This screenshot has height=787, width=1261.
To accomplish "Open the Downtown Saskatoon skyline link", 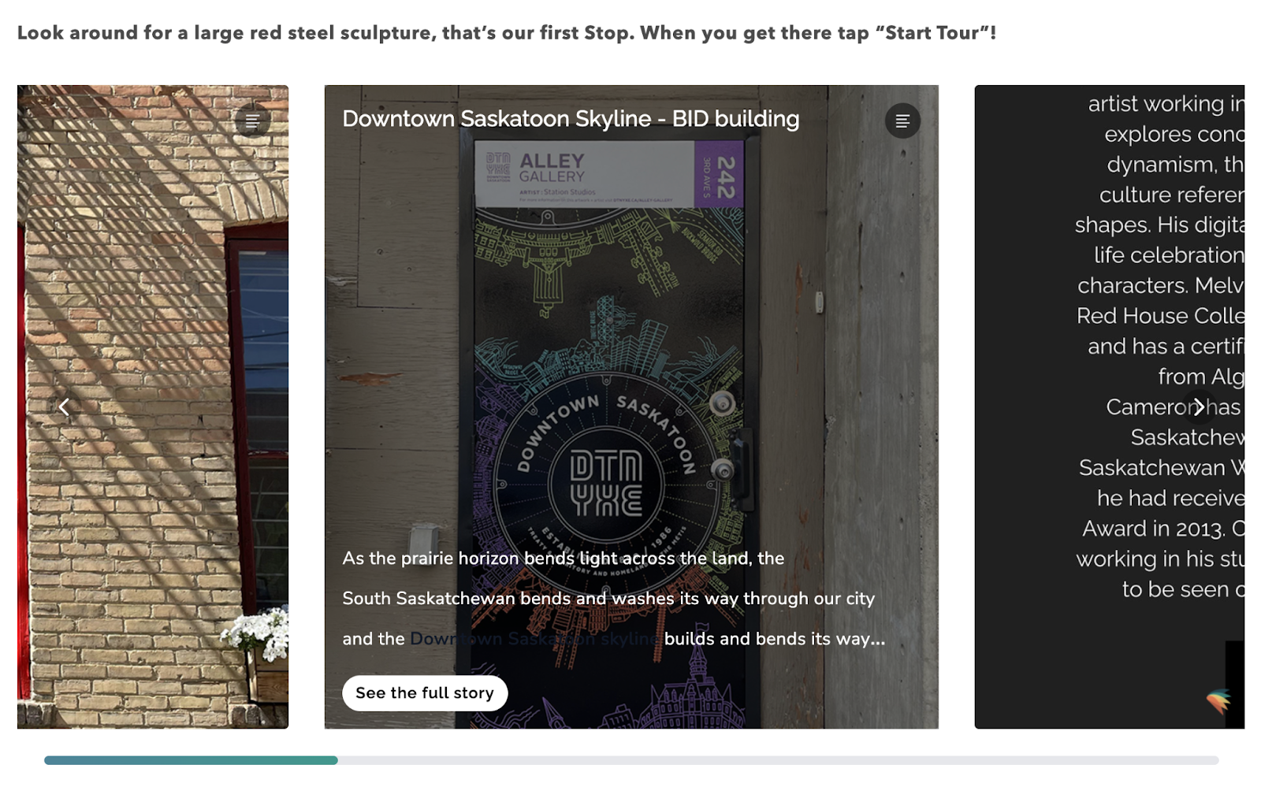I will pos(534,639).
